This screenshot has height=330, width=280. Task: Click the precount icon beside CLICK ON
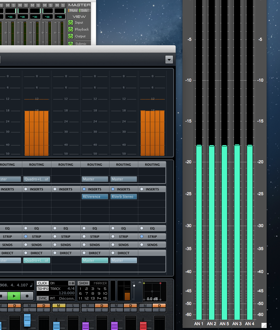tap(71, 283)
